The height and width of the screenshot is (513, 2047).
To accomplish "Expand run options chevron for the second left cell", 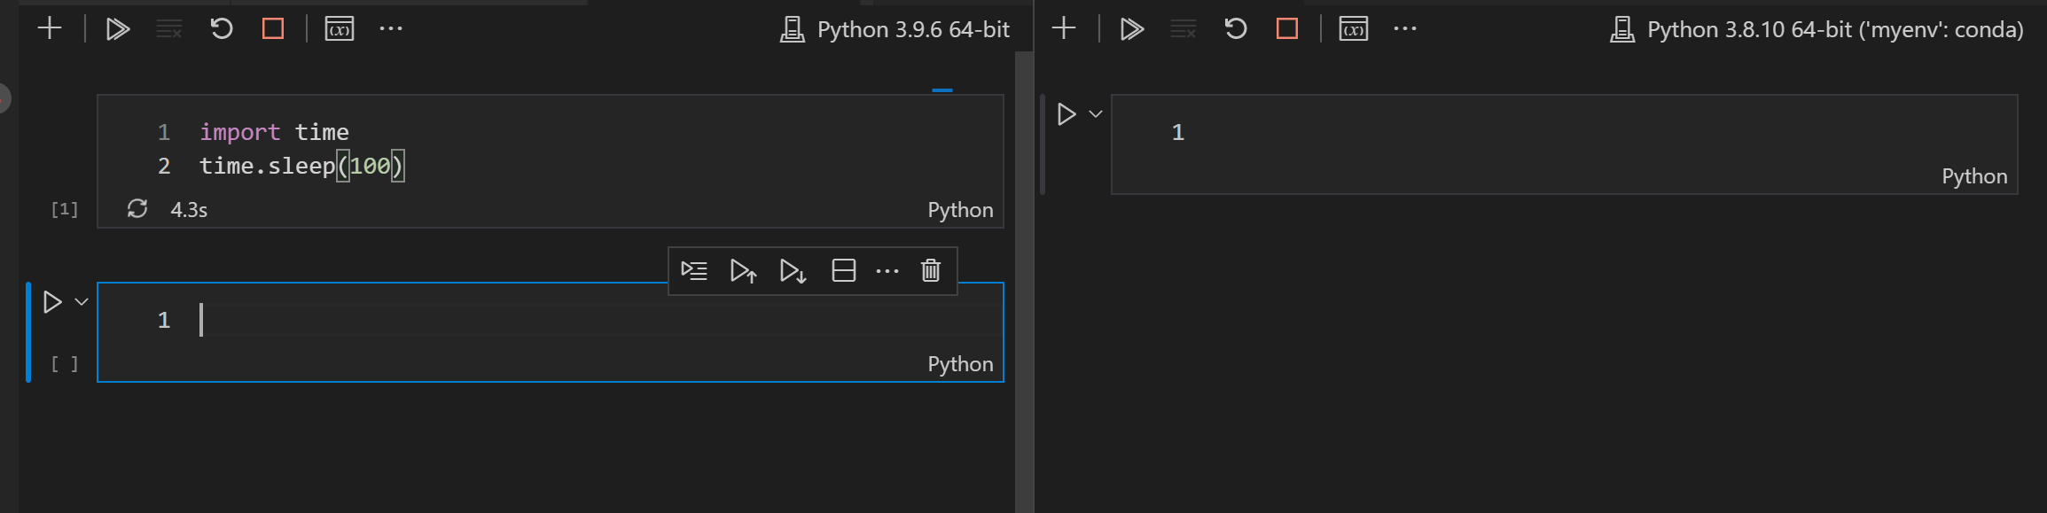I will pos(82,302).
